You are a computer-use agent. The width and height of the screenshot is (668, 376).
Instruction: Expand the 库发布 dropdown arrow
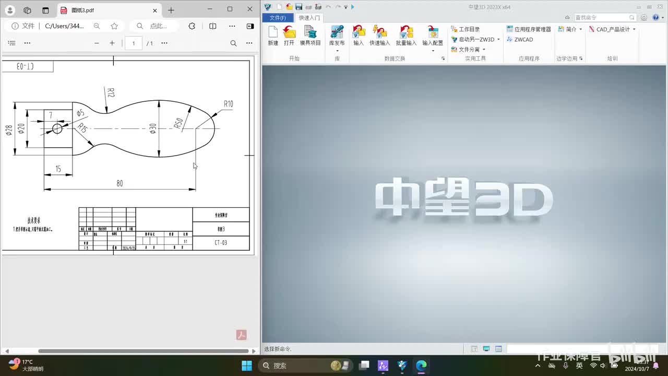coord(337,51)
